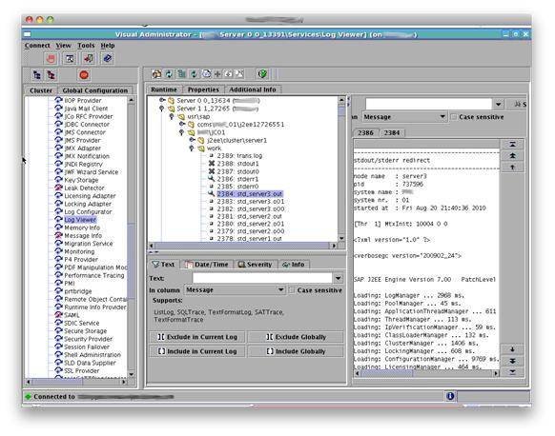Click the third Log Viewer toolbar icon
The image size is (555, 436).
point(181,74)
